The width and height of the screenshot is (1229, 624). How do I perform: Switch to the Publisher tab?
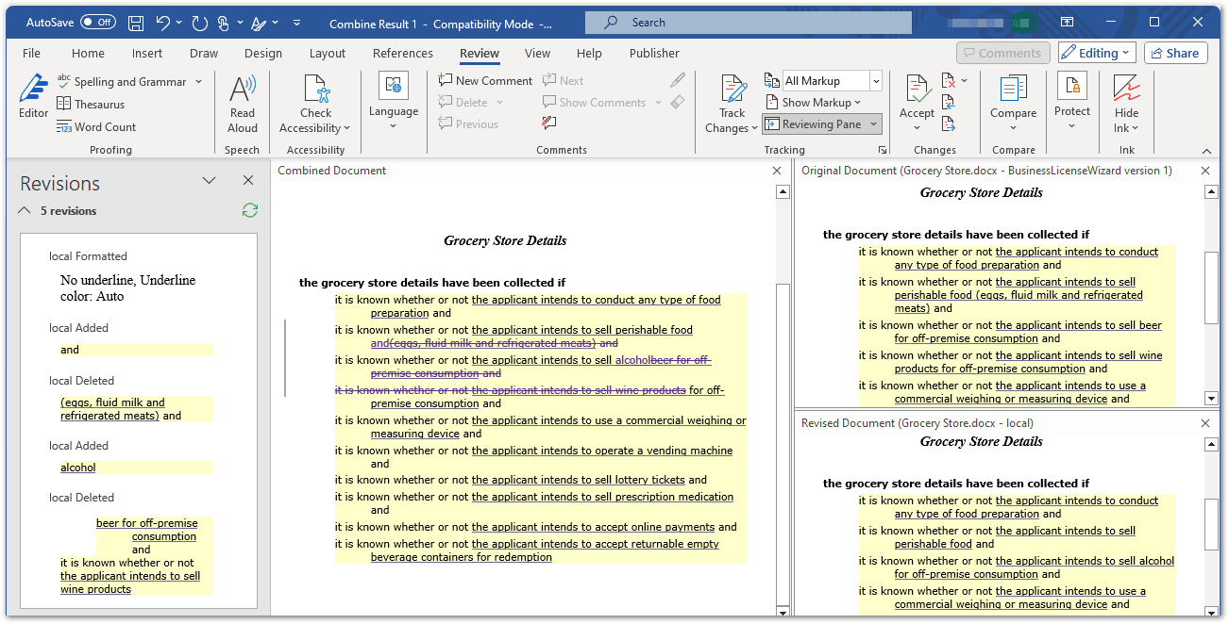[654, 54]
